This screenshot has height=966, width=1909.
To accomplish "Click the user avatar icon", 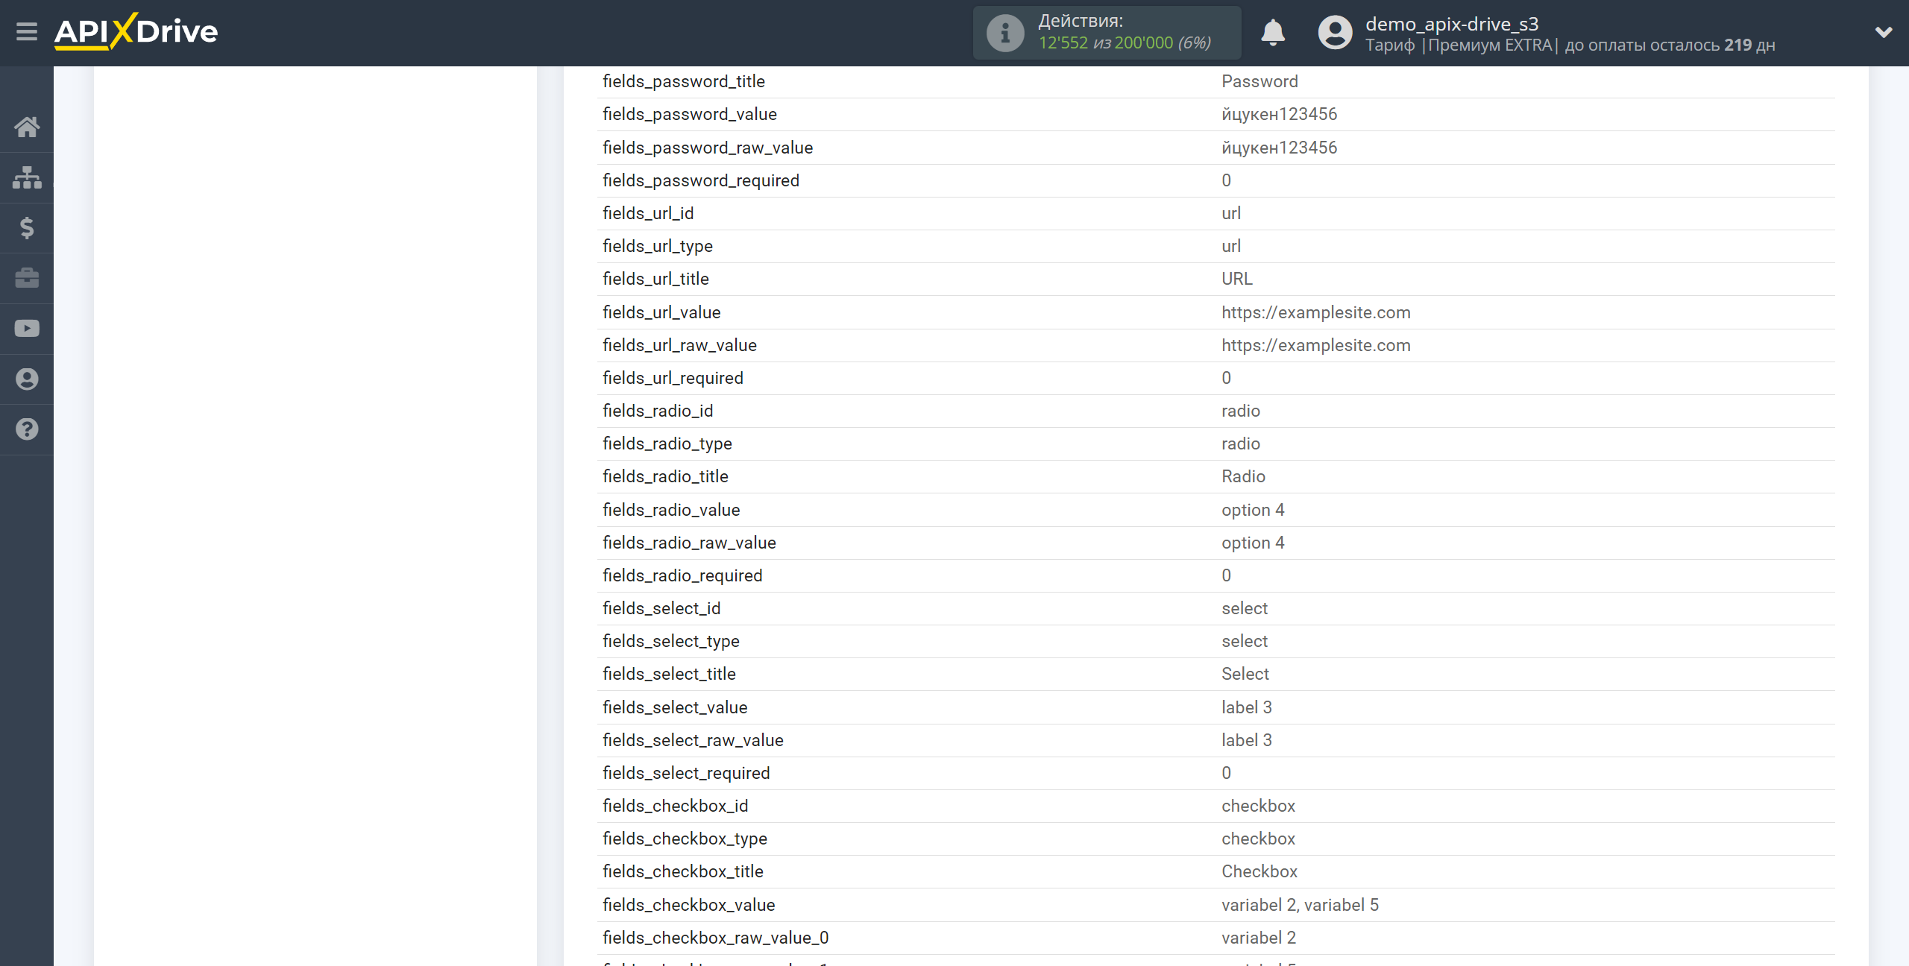I will pos(1335,33).
